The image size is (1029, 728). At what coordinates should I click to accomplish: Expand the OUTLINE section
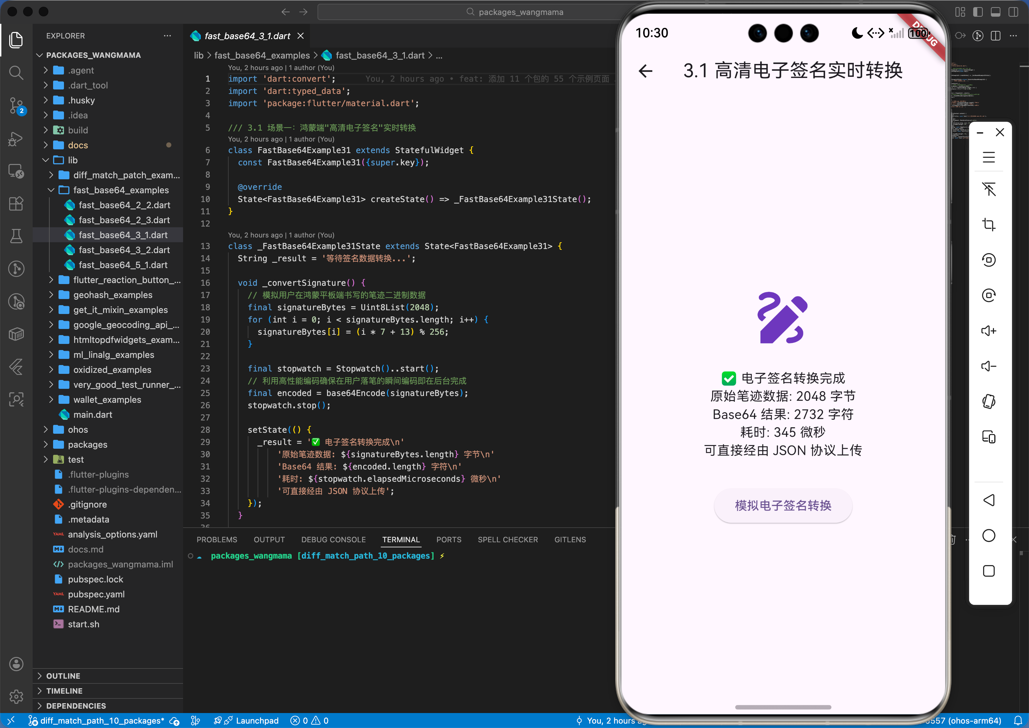63,676
